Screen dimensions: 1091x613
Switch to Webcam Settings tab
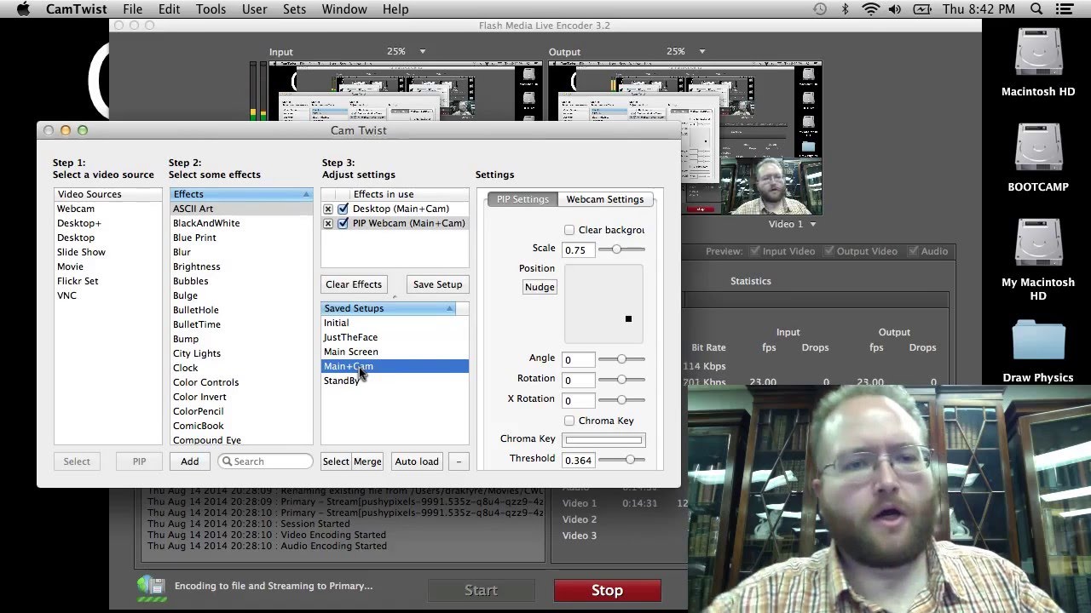tap(605, 199)
